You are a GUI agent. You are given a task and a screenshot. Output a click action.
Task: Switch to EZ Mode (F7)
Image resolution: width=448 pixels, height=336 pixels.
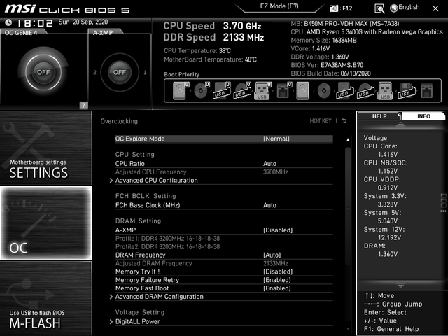279,6
